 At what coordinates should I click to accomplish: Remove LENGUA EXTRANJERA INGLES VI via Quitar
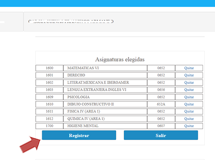[189, 90]
